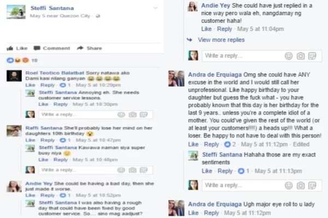The image size is (328, 218).
Task: Open the post options chevron beside Steffi Santana
Action: click(x=155, y=8)
